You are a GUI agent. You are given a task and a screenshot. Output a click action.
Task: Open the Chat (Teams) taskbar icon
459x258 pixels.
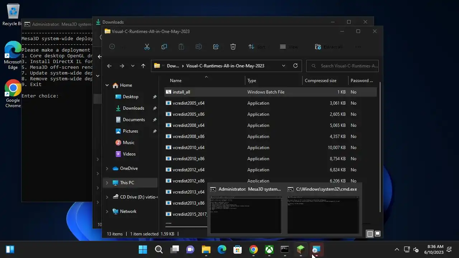click(190, 249)
